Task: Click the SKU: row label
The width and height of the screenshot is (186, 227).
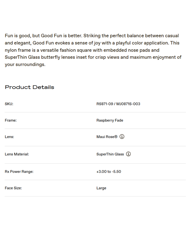Action: [9, 104]
